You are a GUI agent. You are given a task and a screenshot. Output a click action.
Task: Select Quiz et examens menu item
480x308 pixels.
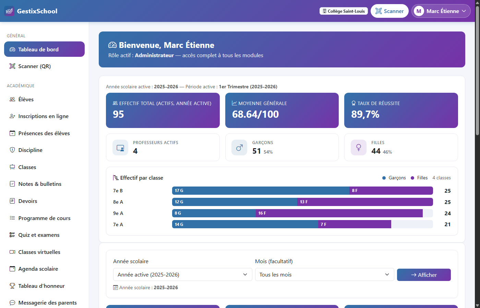pos(44,235)
